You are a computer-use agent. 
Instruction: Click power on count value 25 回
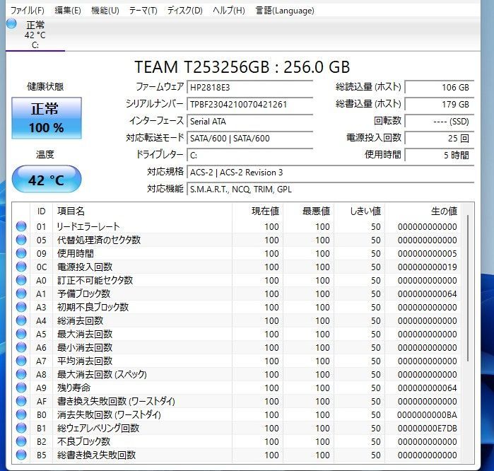point(439,139)
